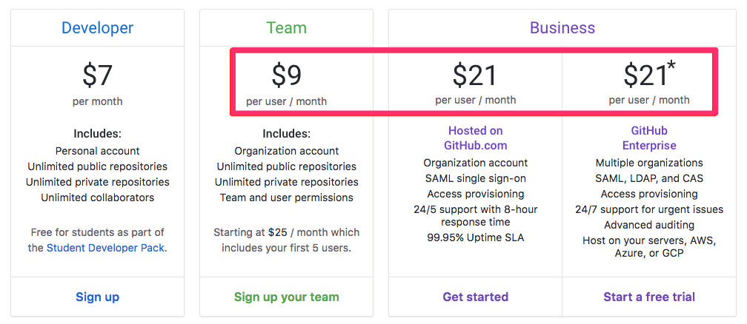747x324 pixels.
Task: Click the Unlimited collaborators feature text
Action: tap(97, 198)
